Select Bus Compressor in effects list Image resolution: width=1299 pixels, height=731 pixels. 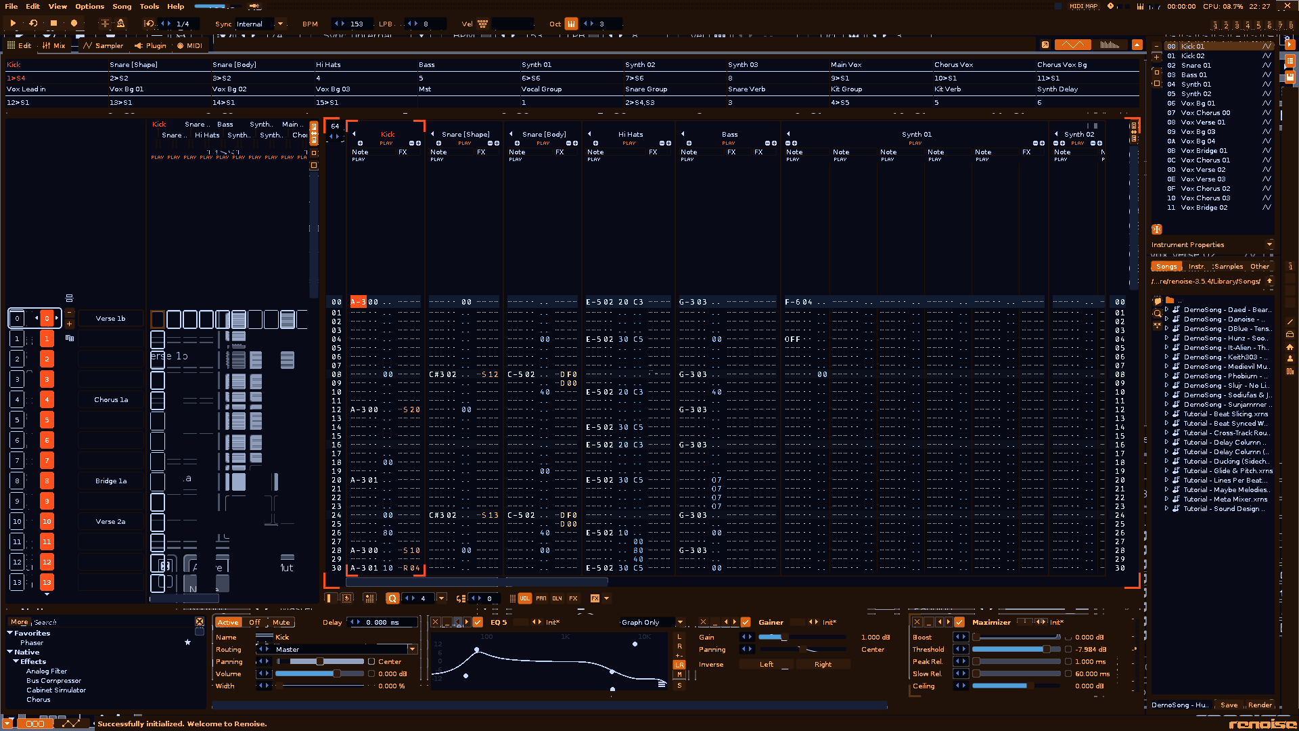(x=53, y=680)
